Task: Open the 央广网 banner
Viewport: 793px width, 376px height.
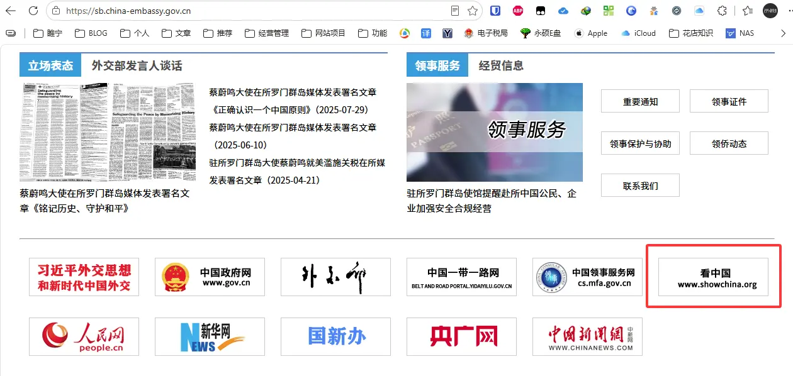Action: (x=461, y=336)
